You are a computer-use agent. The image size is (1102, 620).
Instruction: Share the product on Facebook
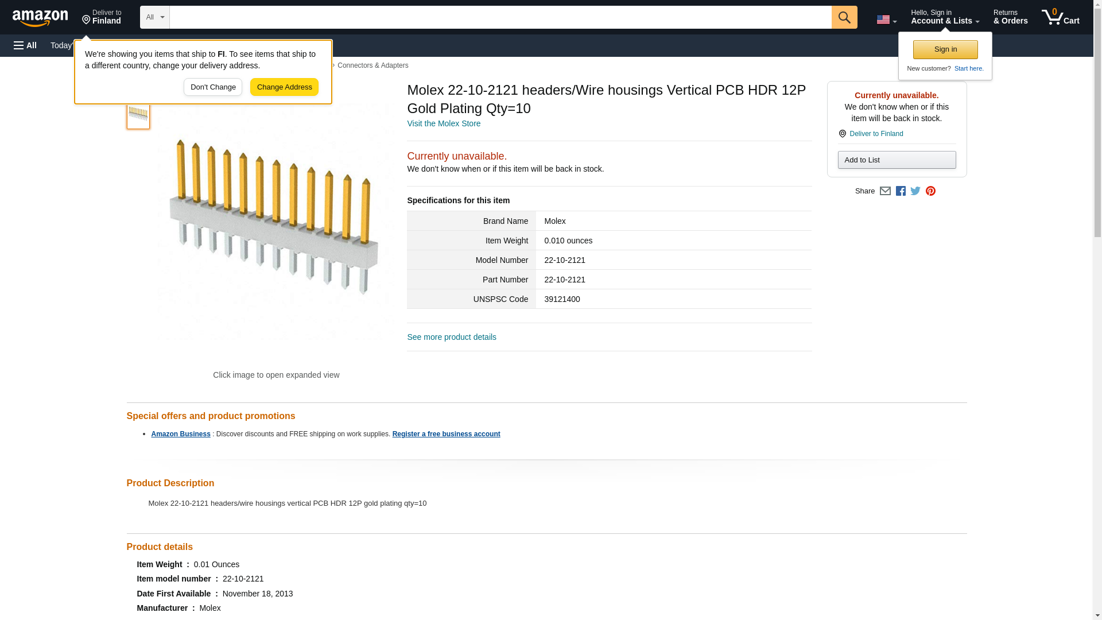point(901,191)
